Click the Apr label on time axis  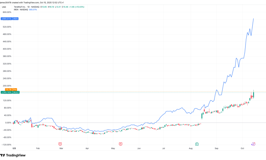[x=87, y=149]
